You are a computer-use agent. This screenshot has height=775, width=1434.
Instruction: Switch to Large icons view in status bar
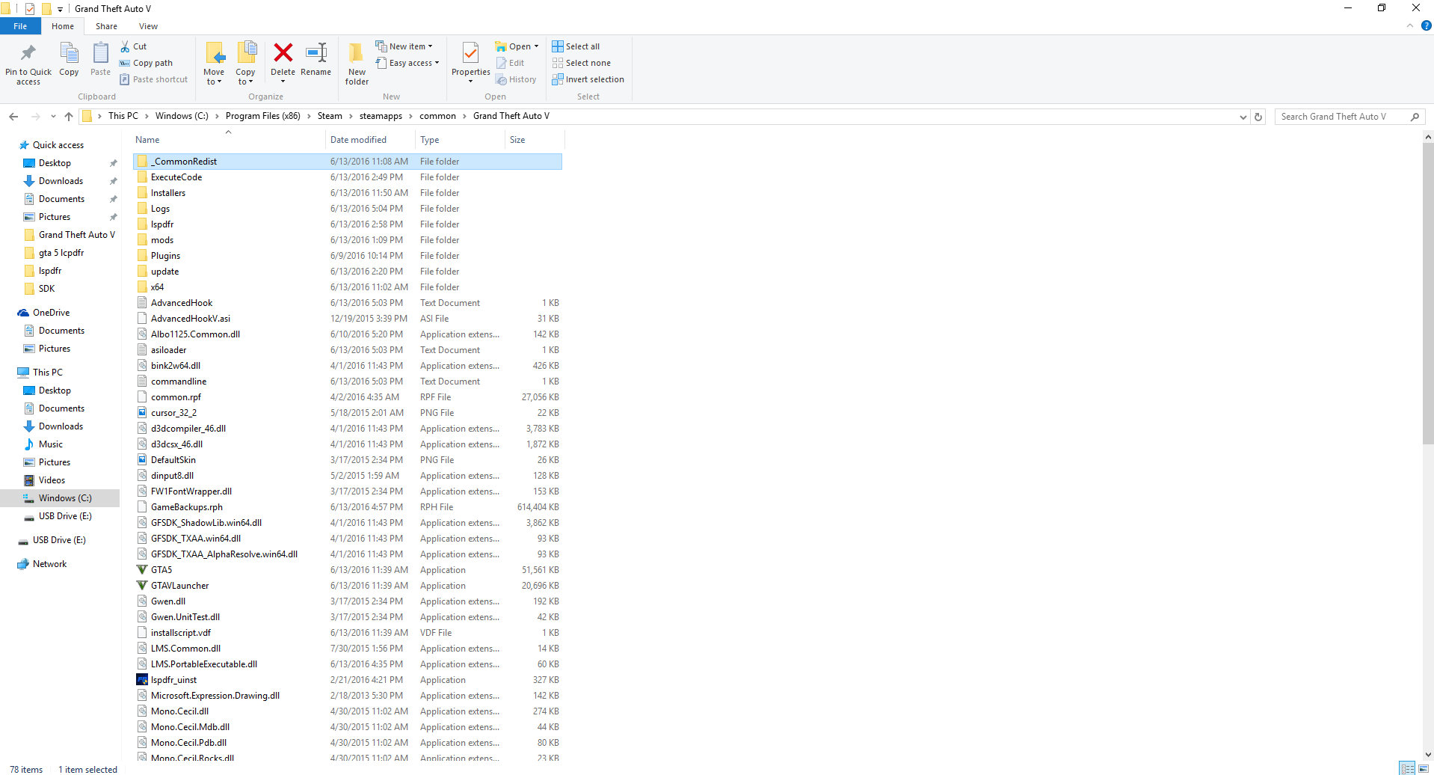coord(1423,769)
